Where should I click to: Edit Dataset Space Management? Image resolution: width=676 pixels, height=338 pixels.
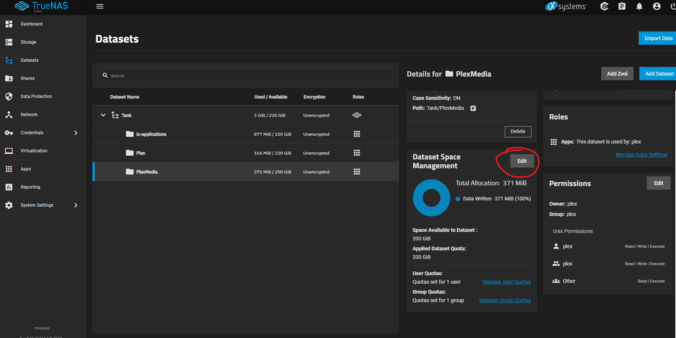point(522,161)
